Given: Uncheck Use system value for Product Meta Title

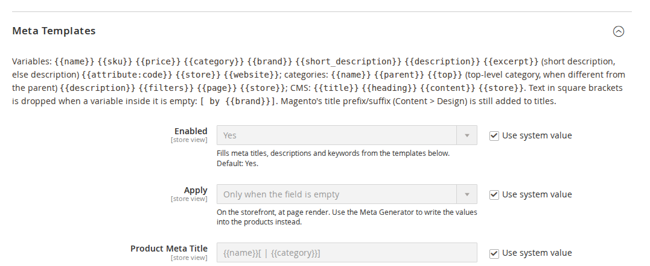Looking at the screenshot, I should pos(494,253).
